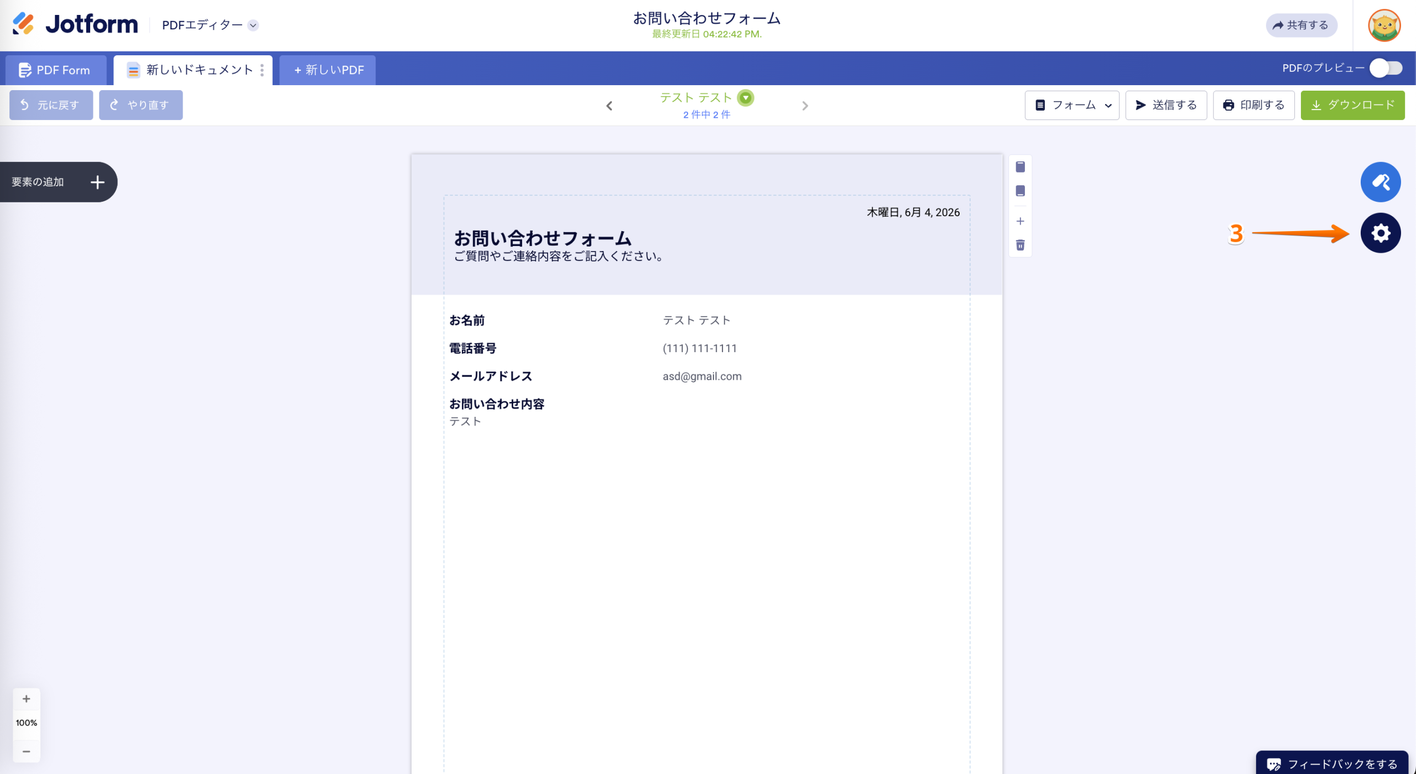Viewport: 1416px width, 774px height.
Task: Click the email value asd@gmail.com
Action: click(x=702, y=376)
